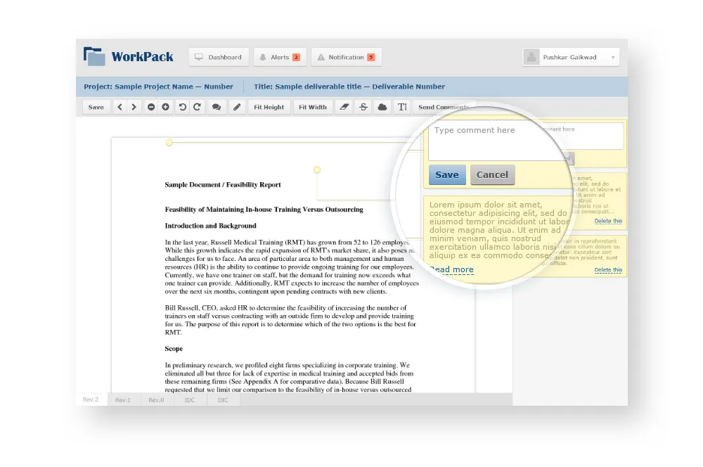The height and width of the screenshot is (467, 703).
Task: Select the pencil drawing tool
Action: tap(237, 107)
